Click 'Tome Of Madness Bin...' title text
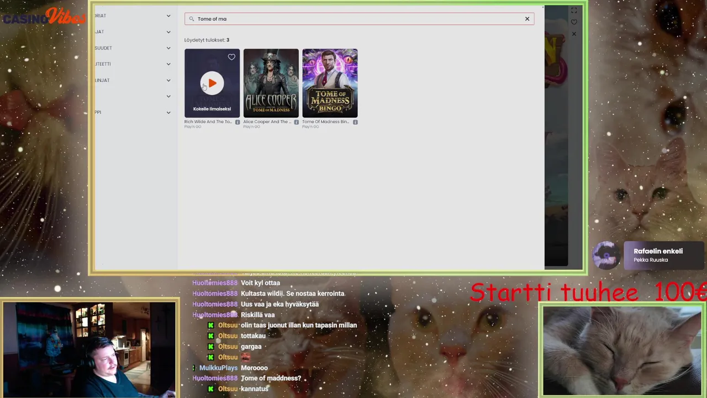Screen dimensions: 707x398 [326, 122]
